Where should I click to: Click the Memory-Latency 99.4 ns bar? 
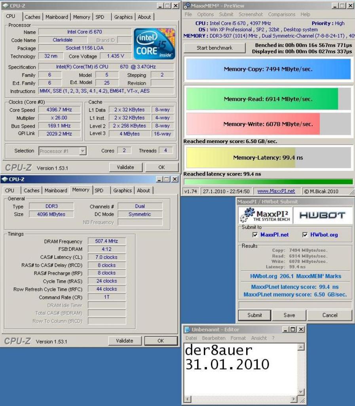coord(268,157)
